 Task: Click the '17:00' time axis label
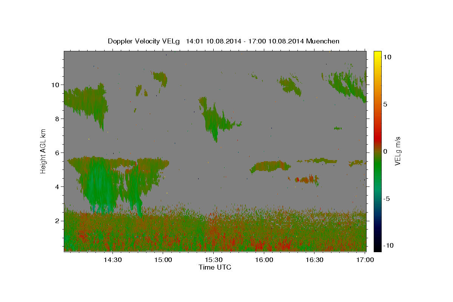click(365, 260)
